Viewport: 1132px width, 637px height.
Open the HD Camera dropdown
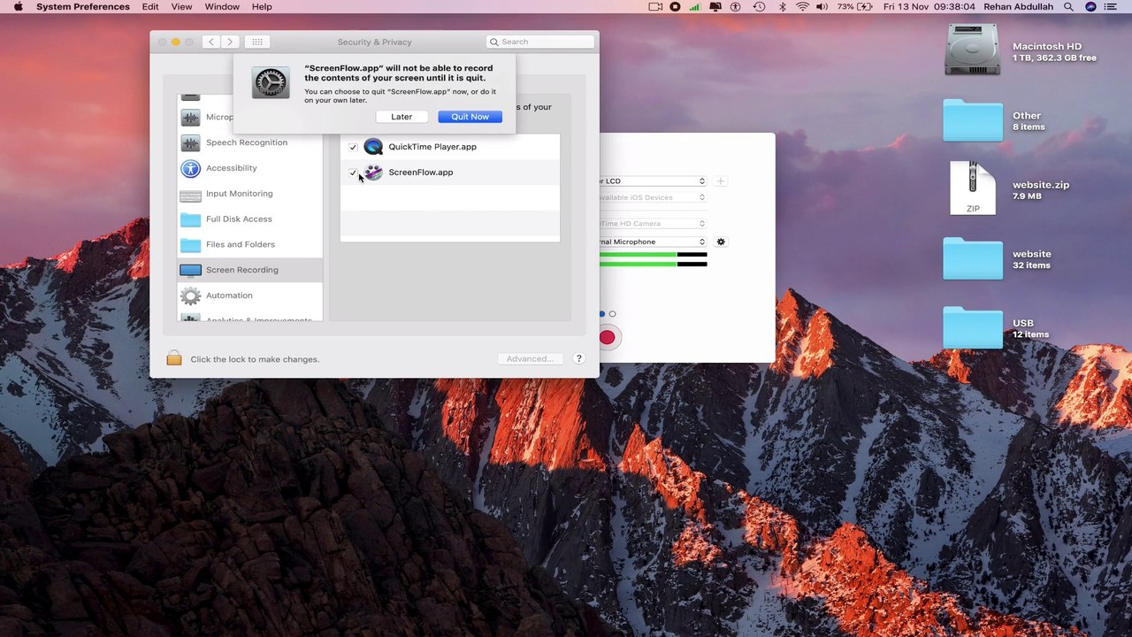653,224
